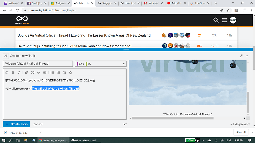Open Windows notification center icon
The height and width of the screenshot is (143, 255).
[x=249, y=140]
